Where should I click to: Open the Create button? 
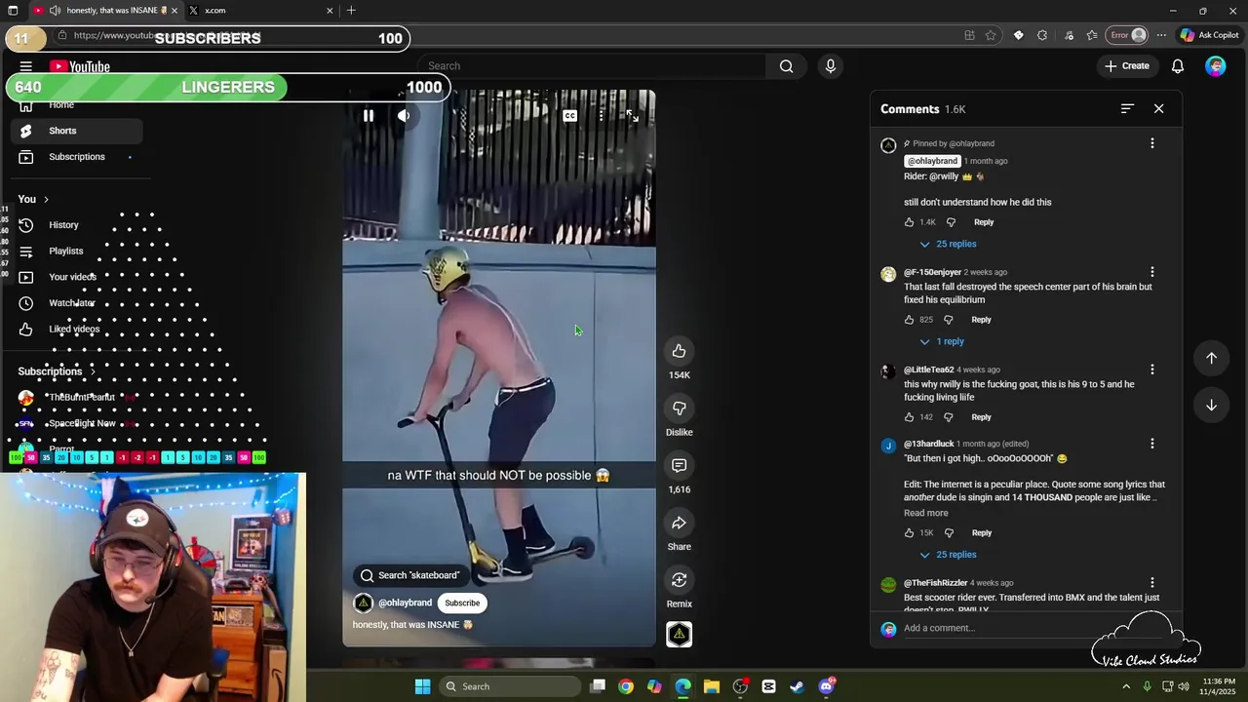point(1127,66)
